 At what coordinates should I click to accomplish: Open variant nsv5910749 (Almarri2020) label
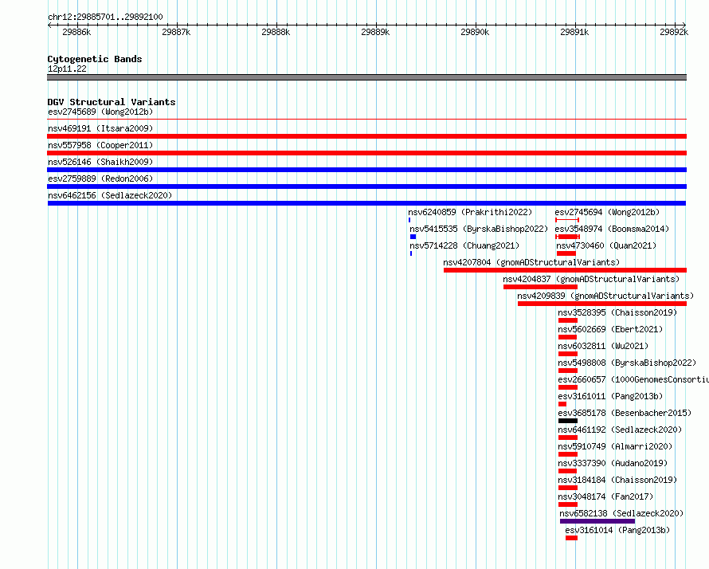click(x=616, y=446)
